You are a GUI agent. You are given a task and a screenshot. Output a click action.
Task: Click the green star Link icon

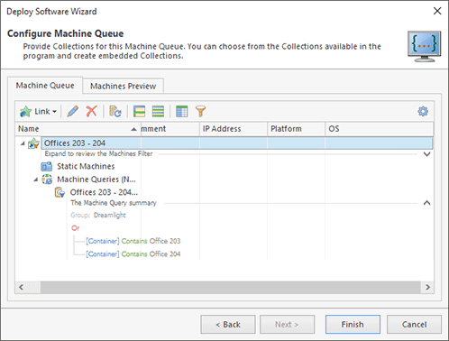[26, 111]
